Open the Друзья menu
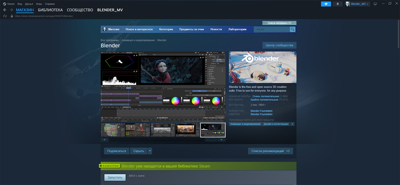This screenshot has height=185, width=400. tap(29, 4)
